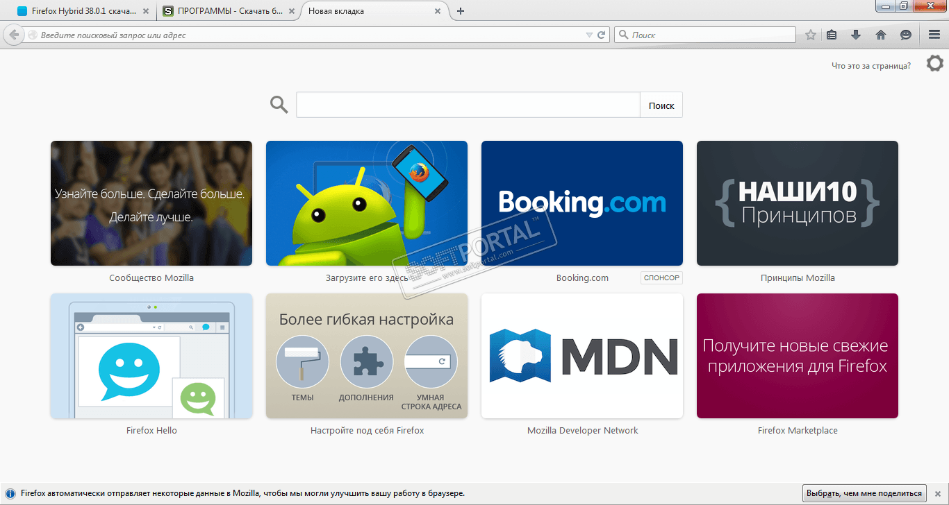This screenshot has width=949, height=505.
Task: Close the Новая вкладка tab
Action: 438,11
